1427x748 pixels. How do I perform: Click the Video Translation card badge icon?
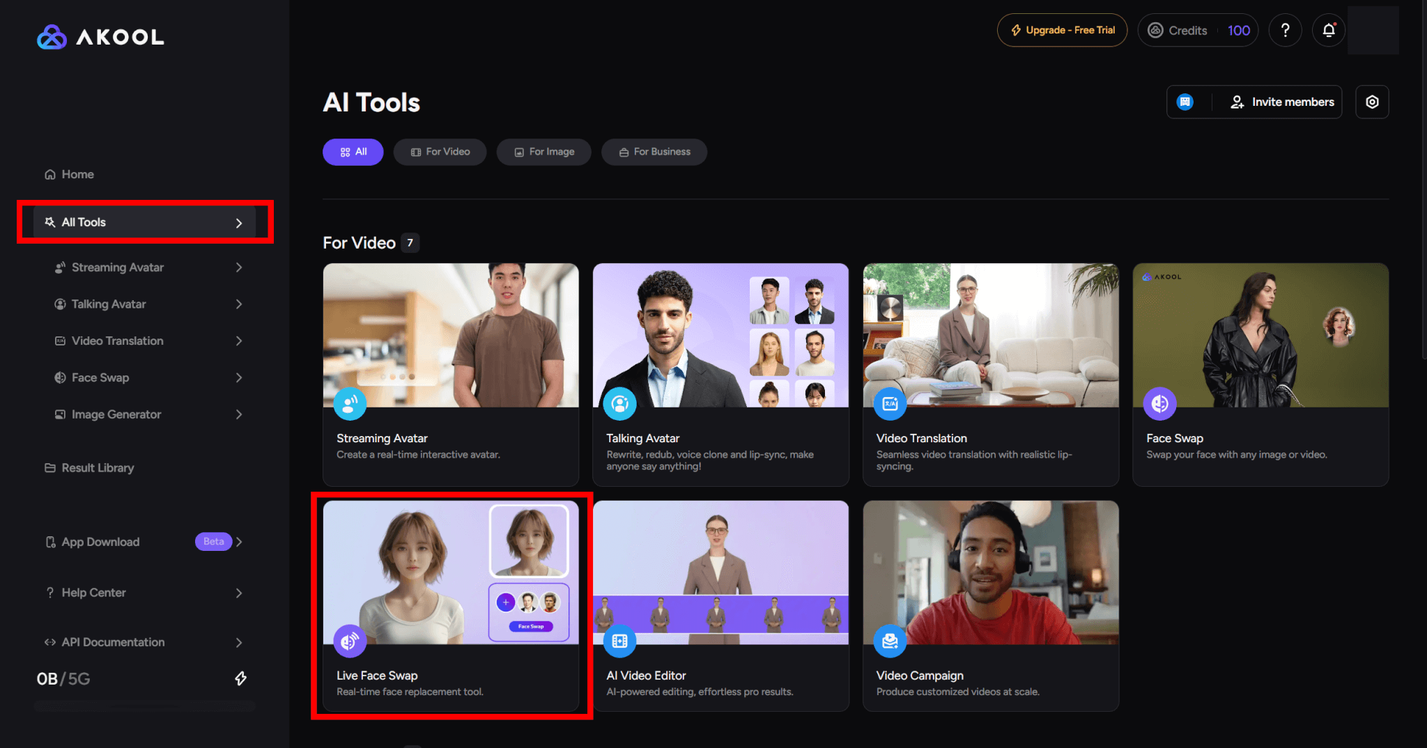890,404
